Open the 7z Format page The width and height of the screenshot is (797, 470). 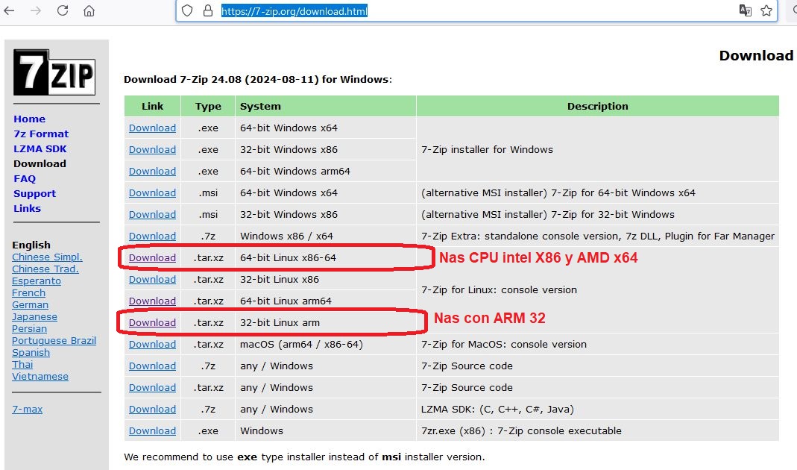(x=41, y=134)
